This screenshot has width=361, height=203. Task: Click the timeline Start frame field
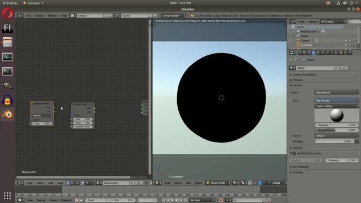(x=97, y=200)
